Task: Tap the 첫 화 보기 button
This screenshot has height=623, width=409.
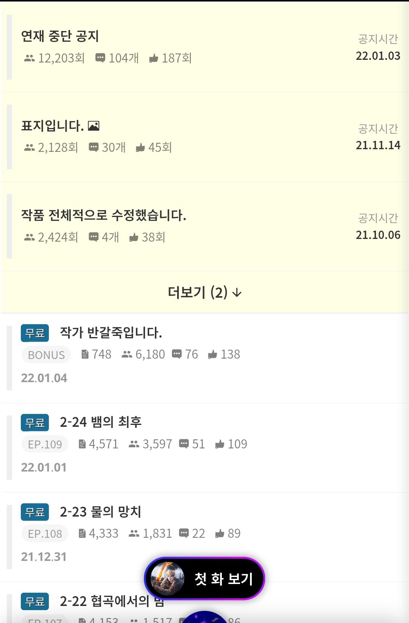Action: pos(204,578)
